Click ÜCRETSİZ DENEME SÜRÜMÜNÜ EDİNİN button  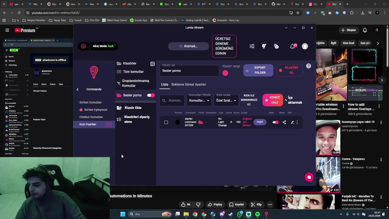224,46
